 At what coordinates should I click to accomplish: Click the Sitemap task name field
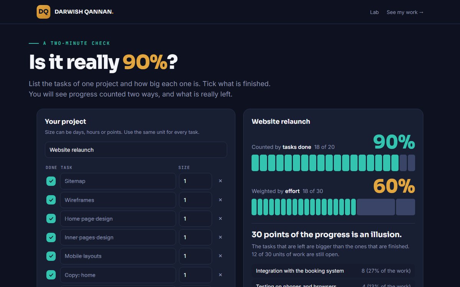[x=118, y=181]
